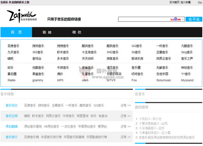Open the olleh link
This screenshot has height=146, width=203.
click(x=85, y=80)
